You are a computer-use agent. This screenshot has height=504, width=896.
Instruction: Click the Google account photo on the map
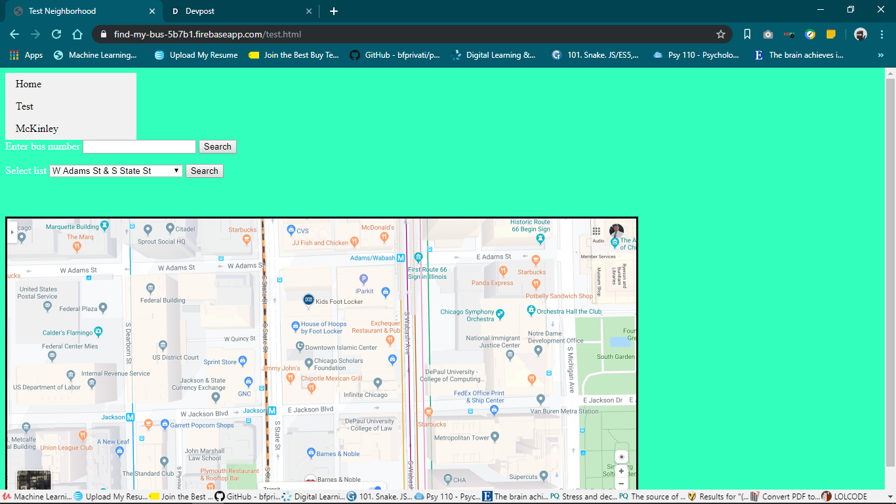coord(617,231)
